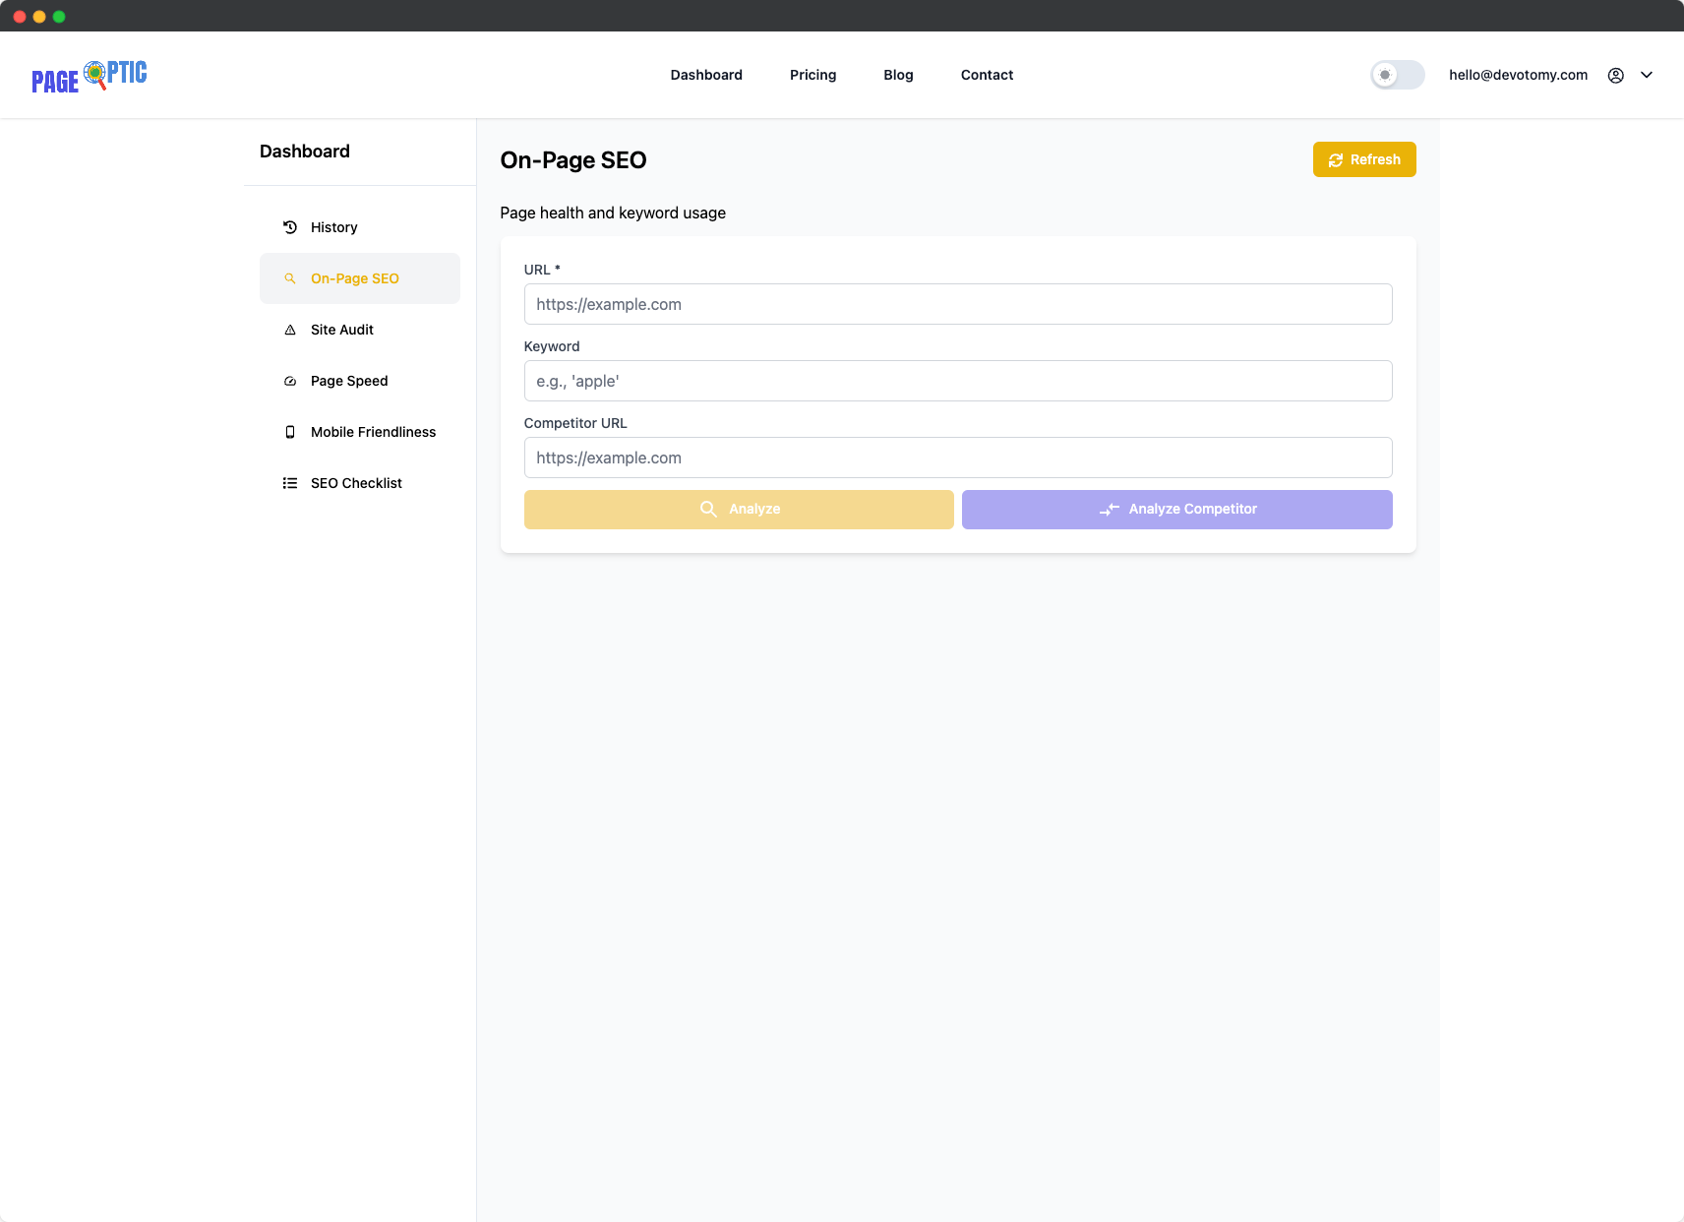The image size is (1684, 1222).
Task: Open Site Audit via the warning triangle icon
Action: pyautogui.click(x=290, y=330)
